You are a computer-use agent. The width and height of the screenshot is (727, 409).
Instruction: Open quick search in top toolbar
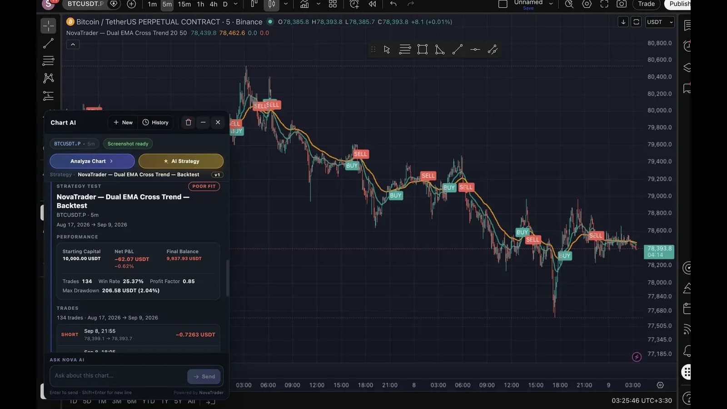click(569, 4)
